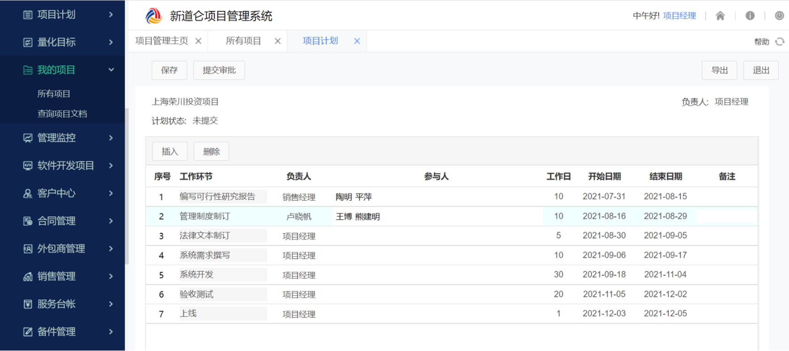Click the 项目计划 sidebar icon
Image resolution: width=789 pixels, height=351 pixels.
[x=28, y=15]
